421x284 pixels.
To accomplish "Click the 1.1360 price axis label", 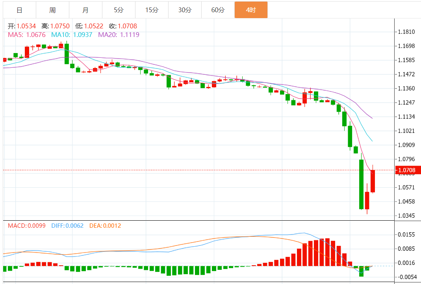I will pos(406,89).
